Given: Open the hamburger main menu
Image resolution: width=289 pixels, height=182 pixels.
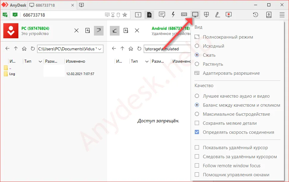Looking at the screenshot, I should coord(282,15).
